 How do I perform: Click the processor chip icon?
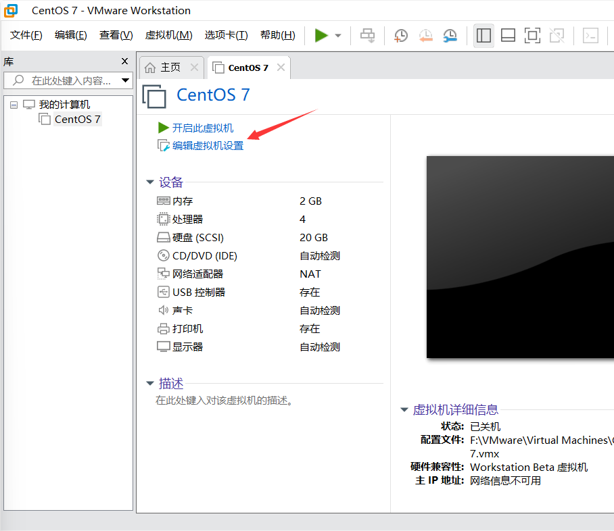[163, 219]
